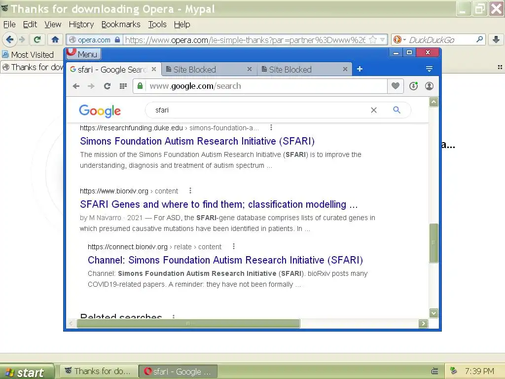Viewport: 505px width, 379px height.
Task: Open options dots for biorxiv.org result
Action: [190, 191]
